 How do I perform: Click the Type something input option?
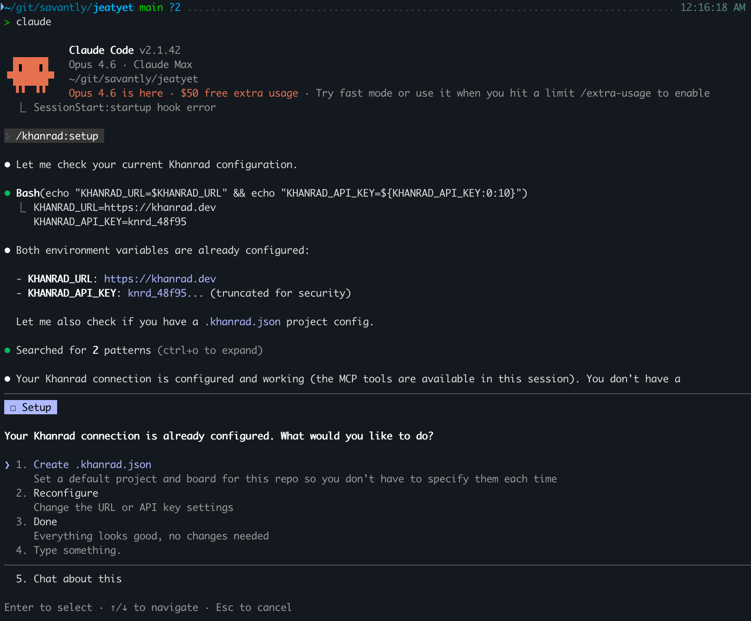pyautogui.click(x=77, y=550)
